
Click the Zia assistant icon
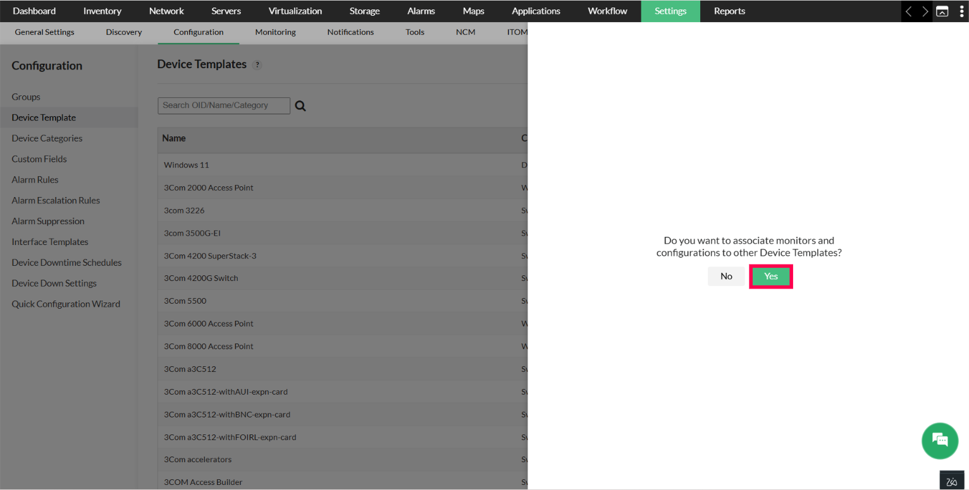952,481
